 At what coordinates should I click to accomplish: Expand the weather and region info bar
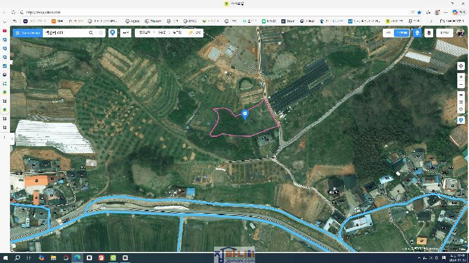[169, 33]
